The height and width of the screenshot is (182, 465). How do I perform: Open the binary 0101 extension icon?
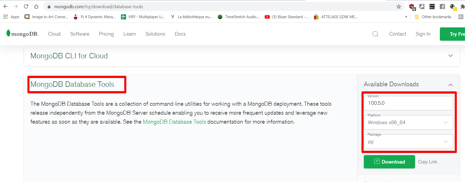coord(432,7)
